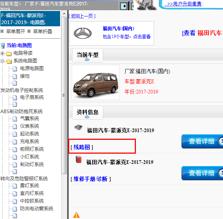This screenshot has width=223, height=219.
Task: Click 线路图 data link
Action: click(x=82, y=147)
